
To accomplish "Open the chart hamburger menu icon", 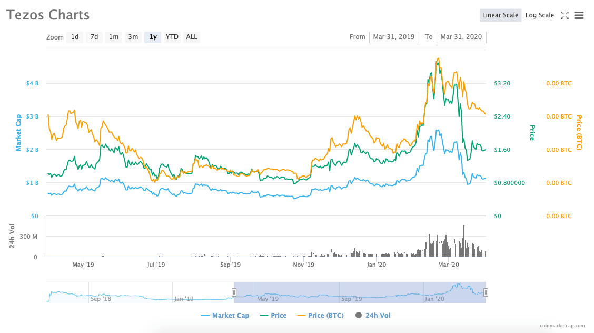I will click(x=579, y=15).
